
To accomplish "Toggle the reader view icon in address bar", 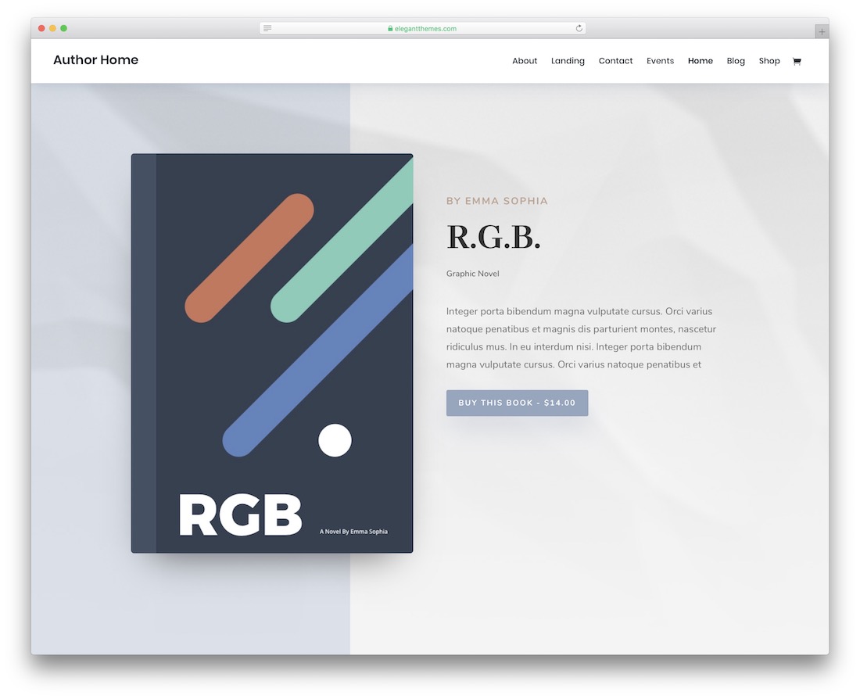I will 267,28.
